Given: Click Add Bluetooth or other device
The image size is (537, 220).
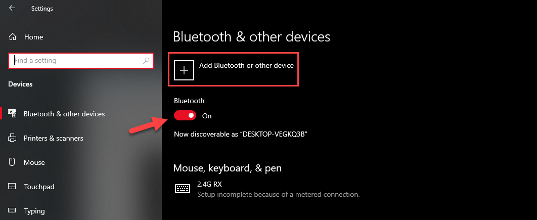Looking at the screenshot, I should click(x=246, y=66).
